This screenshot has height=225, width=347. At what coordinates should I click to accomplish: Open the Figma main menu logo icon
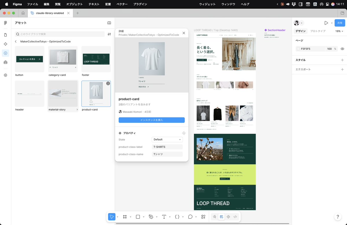pyautogui.click(x=5, y=23)
